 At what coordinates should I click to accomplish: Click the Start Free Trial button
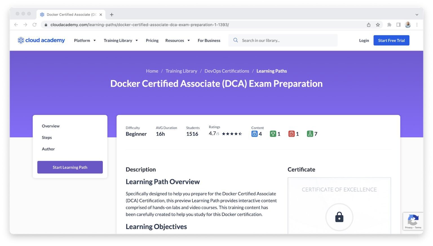pos(391,40)
